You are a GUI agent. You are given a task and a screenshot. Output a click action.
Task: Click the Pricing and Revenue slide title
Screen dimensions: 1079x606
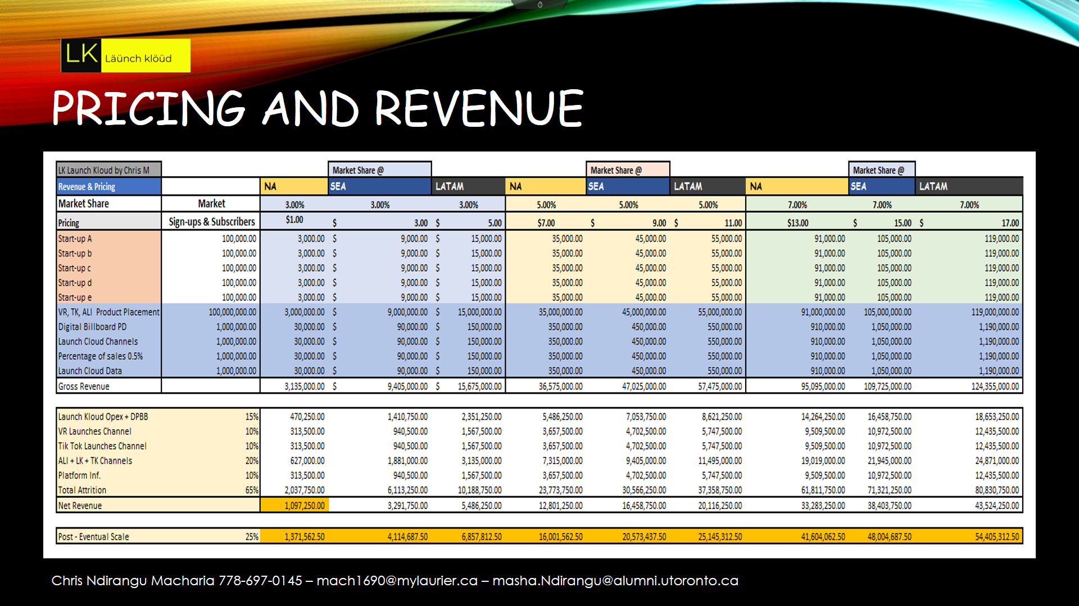[318, 108]
